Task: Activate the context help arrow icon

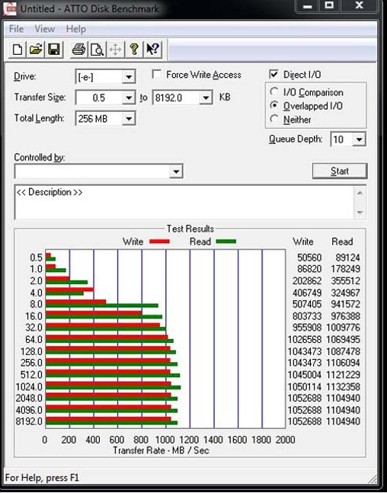Action: point(153,50)
